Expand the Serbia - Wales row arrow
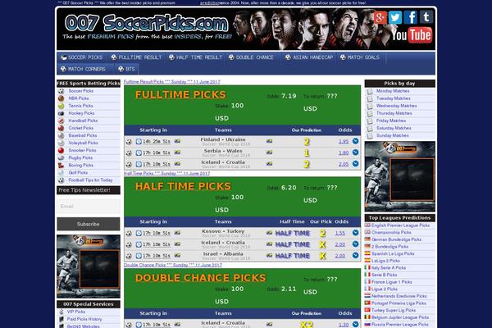The height and width of the screenshot is (328, 492). tap(355, 153)
